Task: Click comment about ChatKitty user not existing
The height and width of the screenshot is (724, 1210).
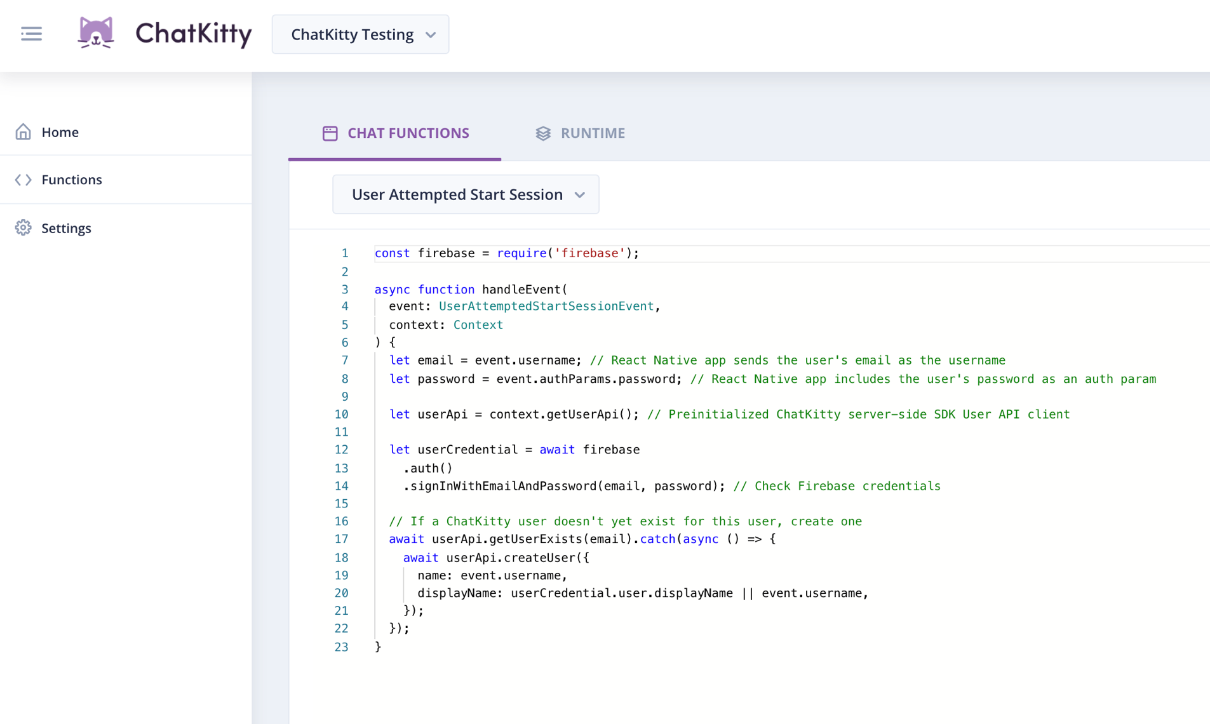Action: 626,521
